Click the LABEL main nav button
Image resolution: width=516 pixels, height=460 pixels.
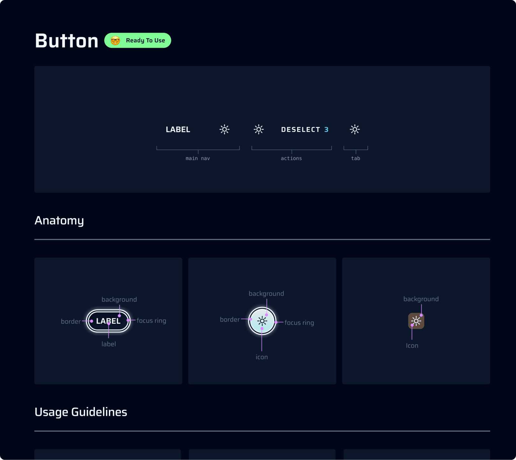point(178,130)
